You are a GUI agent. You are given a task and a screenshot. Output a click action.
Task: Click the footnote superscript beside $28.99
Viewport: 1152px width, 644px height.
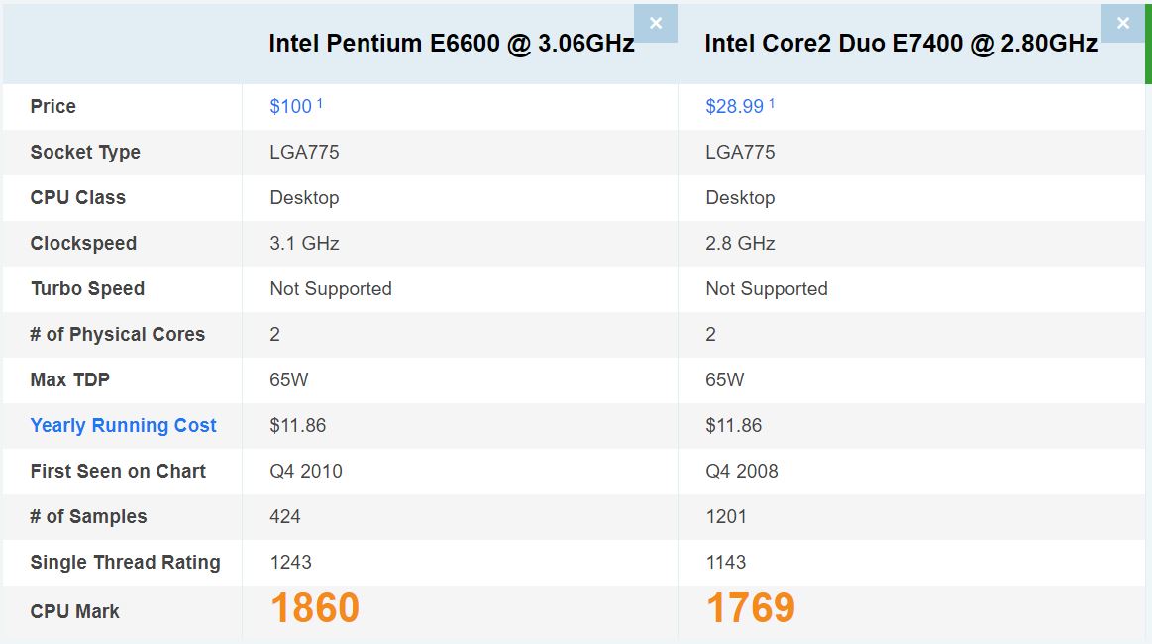(772, 104)
